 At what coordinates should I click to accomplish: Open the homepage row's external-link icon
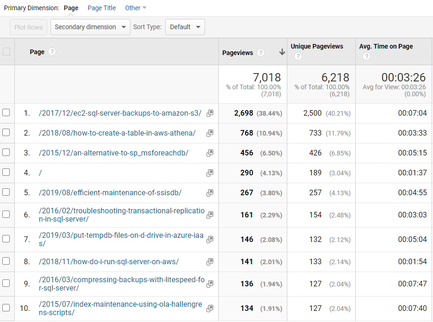coord(210,173)
